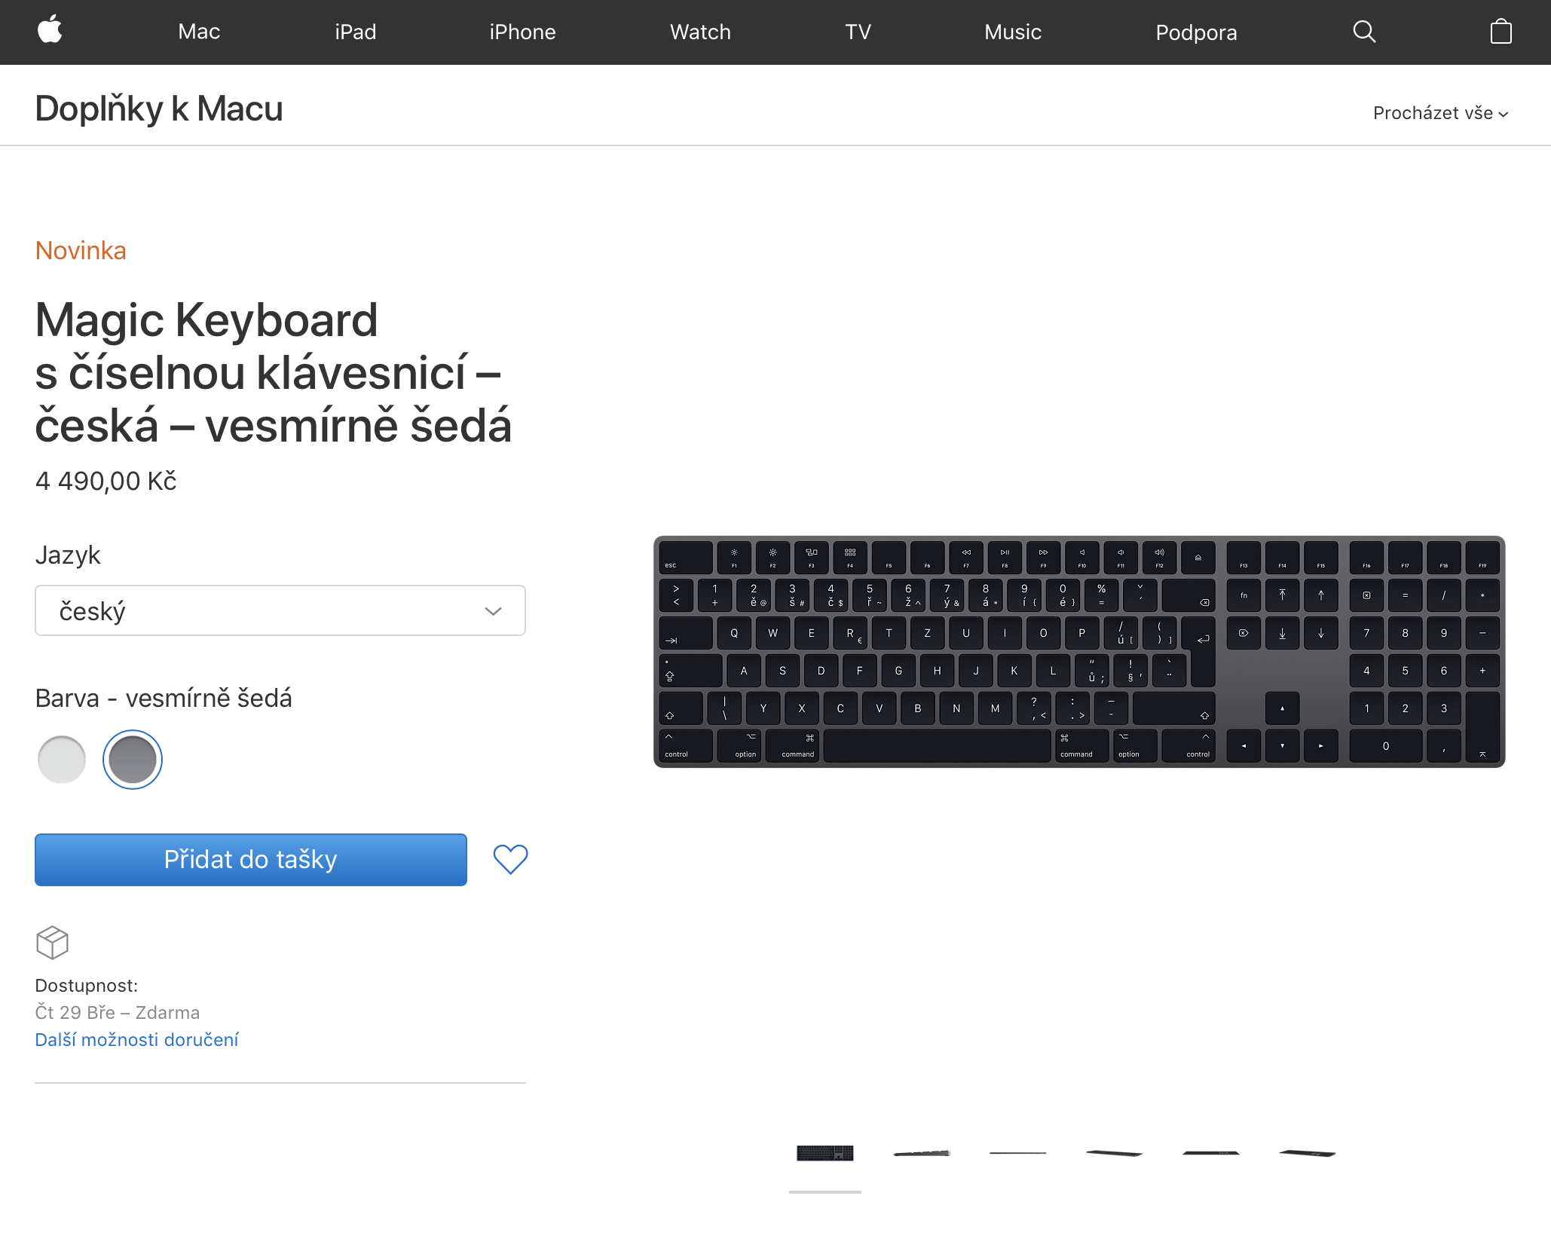
Task: Add keyboard to favorites with heart icon
Action: [x=510, y=859]
